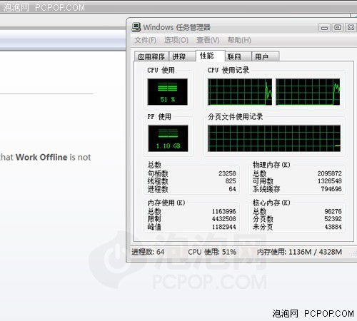Click the 内存使用 status bar section

(299, 252)
